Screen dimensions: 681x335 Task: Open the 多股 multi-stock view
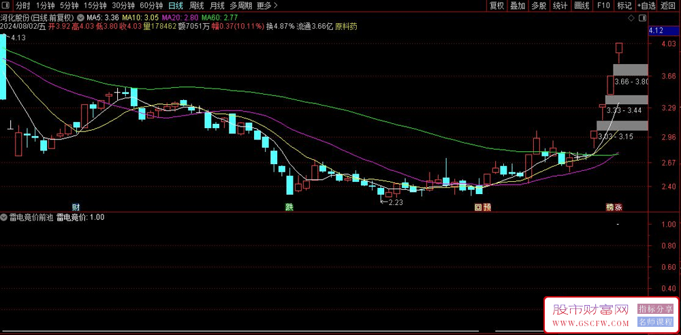pos(539,5)
